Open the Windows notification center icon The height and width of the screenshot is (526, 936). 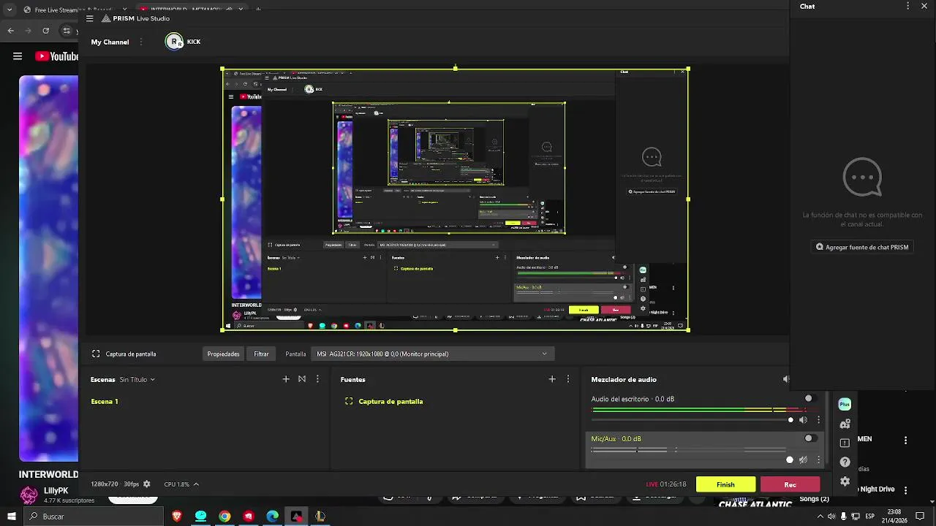point(920,517)
